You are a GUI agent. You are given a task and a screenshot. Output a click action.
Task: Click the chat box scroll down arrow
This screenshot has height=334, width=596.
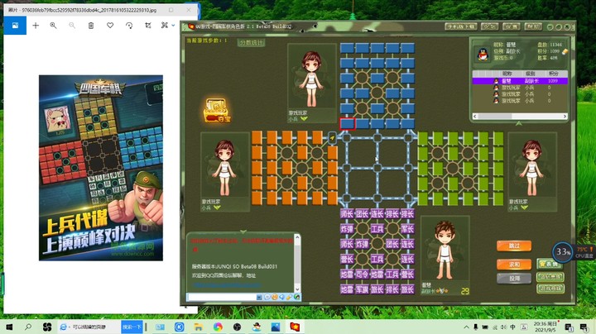297,289
